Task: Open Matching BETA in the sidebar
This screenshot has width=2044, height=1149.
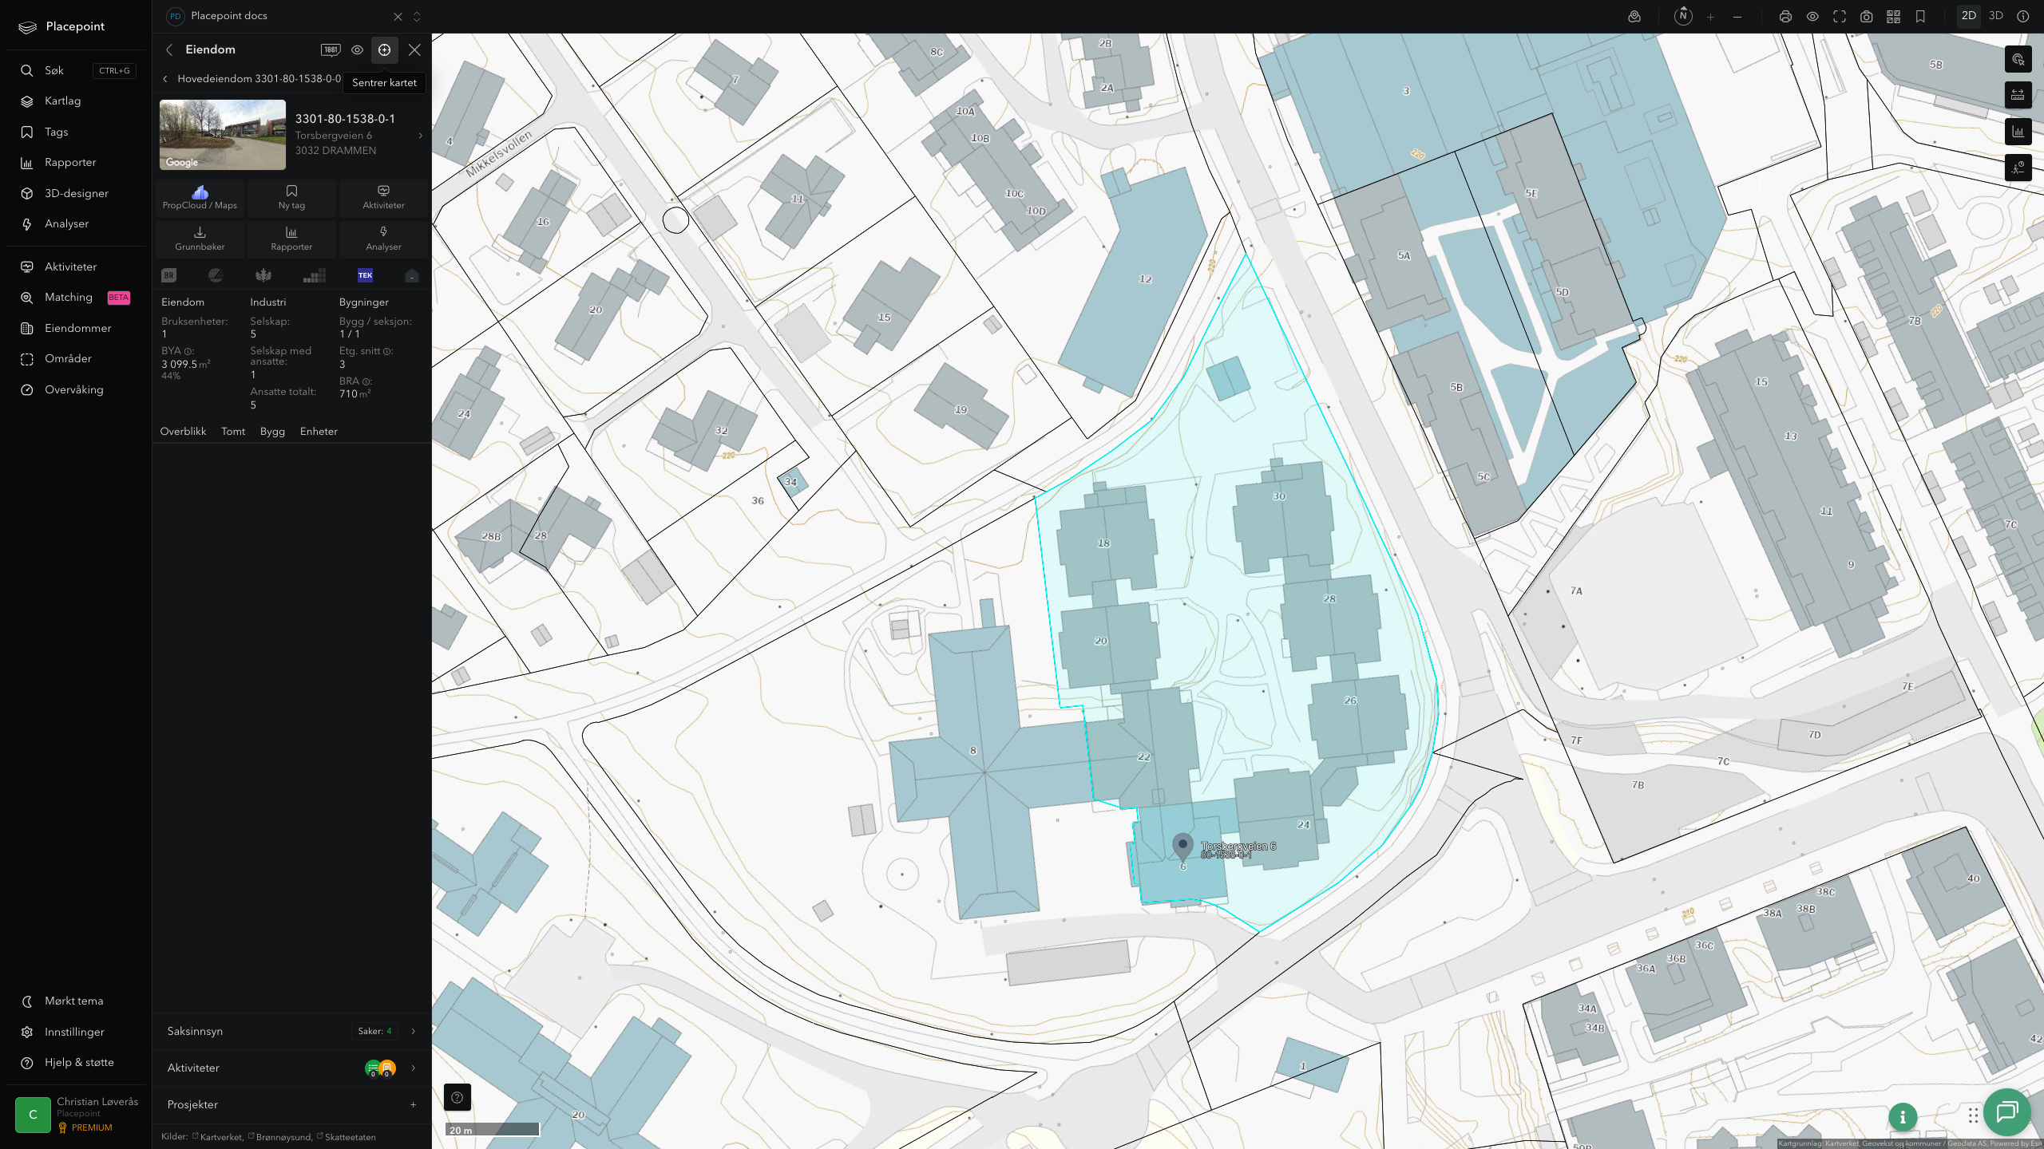Action: point(77,298)
